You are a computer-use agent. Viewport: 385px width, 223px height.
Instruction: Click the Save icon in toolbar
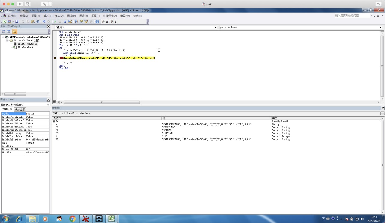point(17,22)
